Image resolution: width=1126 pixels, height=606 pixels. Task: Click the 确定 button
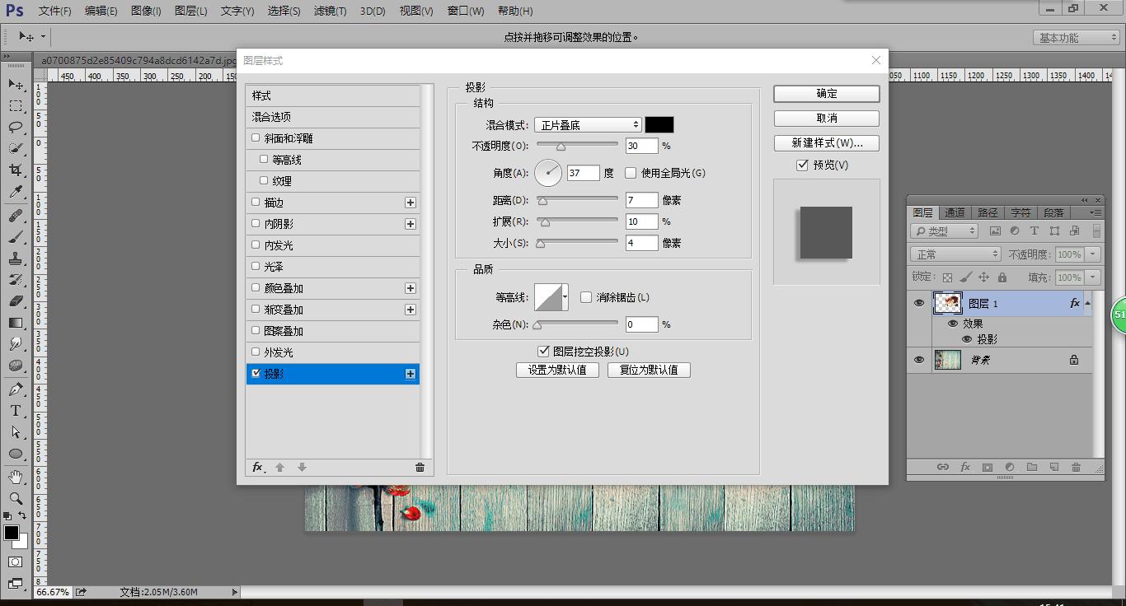coord(825,93)
